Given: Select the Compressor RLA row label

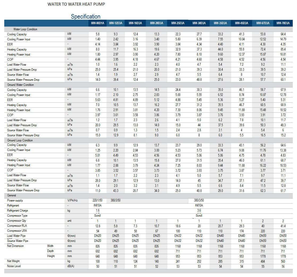Looking at the screenshot, I should tap(17, 226).
